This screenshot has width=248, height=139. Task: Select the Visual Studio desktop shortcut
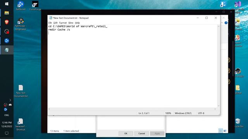[x=238, y=7]
